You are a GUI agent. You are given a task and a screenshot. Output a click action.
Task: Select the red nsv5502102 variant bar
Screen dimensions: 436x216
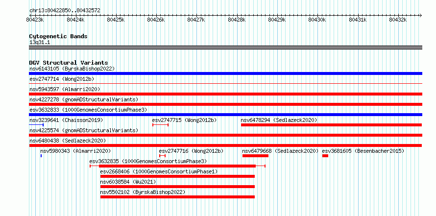click(x=177, y=197)
